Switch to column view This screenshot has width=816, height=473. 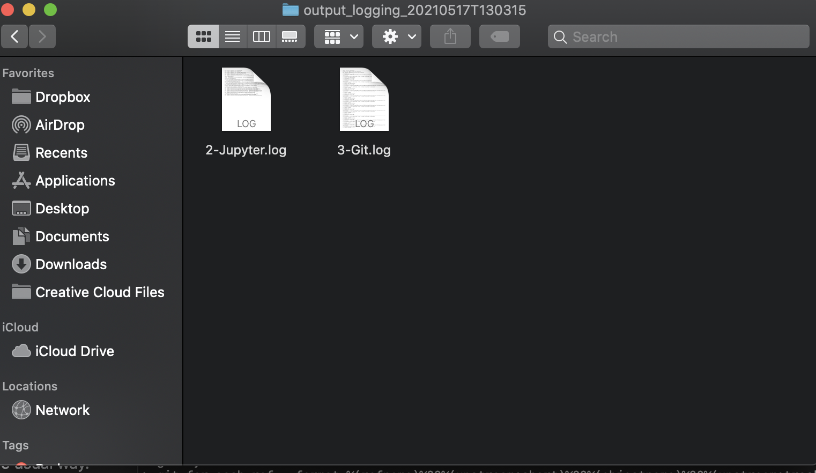261,36
